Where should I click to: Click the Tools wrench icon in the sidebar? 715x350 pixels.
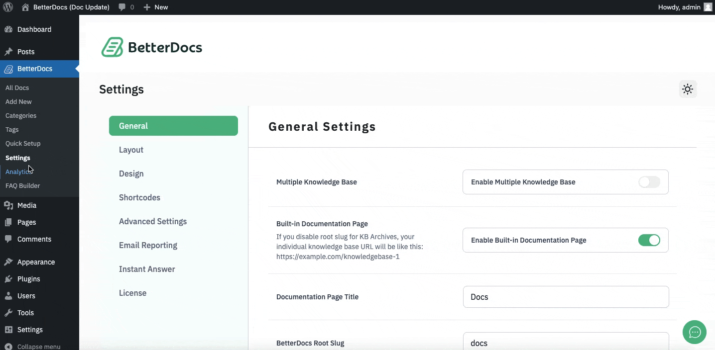point(8,313)
